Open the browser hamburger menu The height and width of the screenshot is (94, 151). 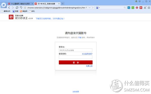[x=149, y=8]
